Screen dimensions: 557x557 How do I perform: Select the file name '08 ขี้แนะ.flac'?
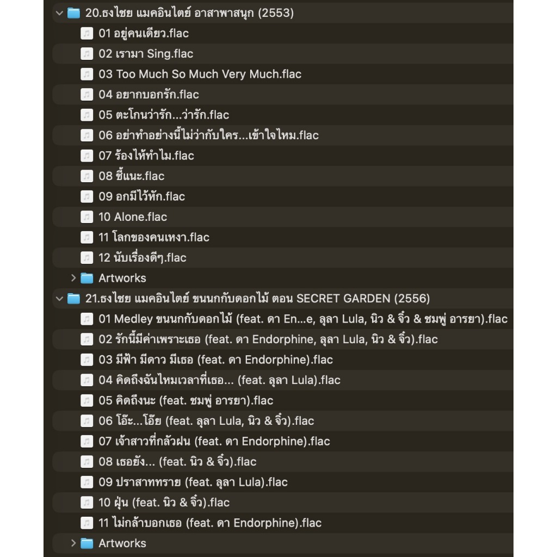click(132, 176)
